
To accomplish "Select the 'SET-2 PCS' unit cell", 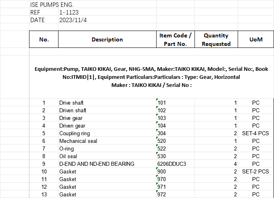I will [256, 171].
